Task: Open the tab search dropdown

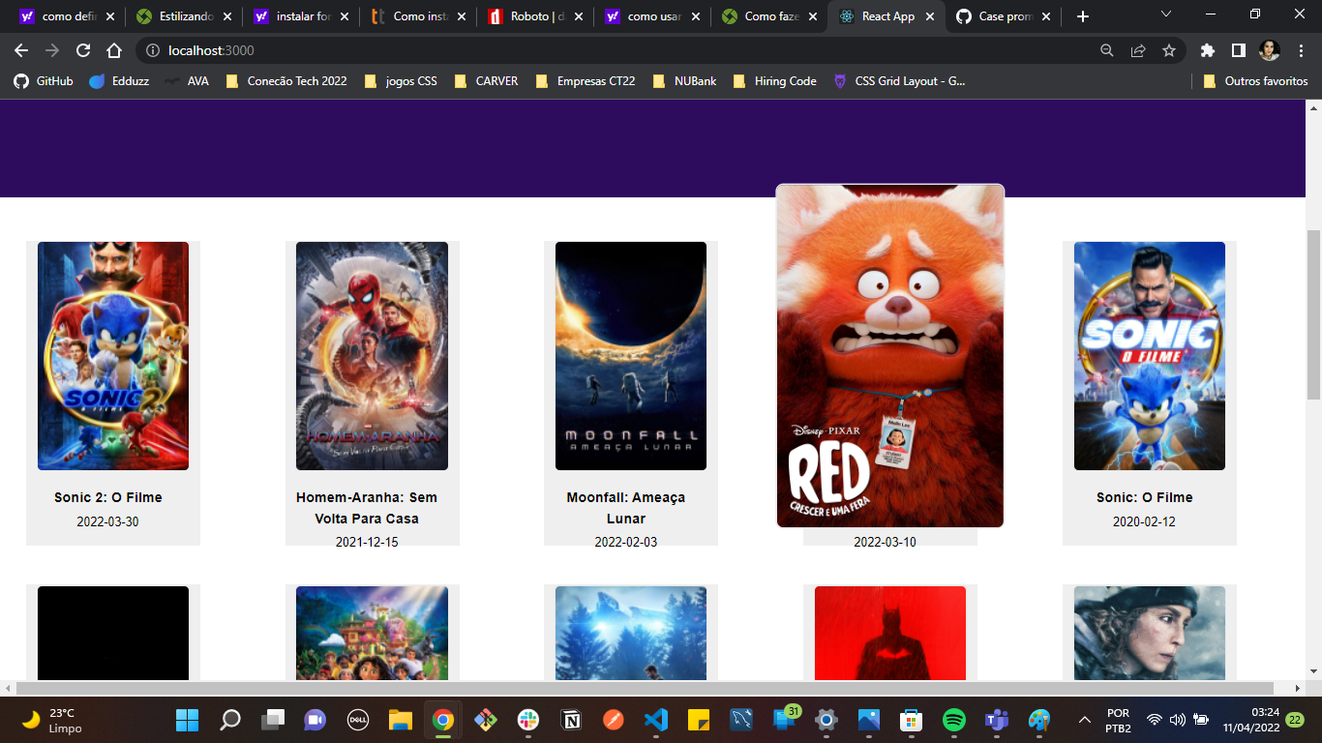Action: (1166, 15)
